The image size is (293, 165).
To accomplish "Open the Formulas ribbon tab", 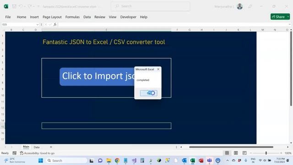I will tap(72, 17).
